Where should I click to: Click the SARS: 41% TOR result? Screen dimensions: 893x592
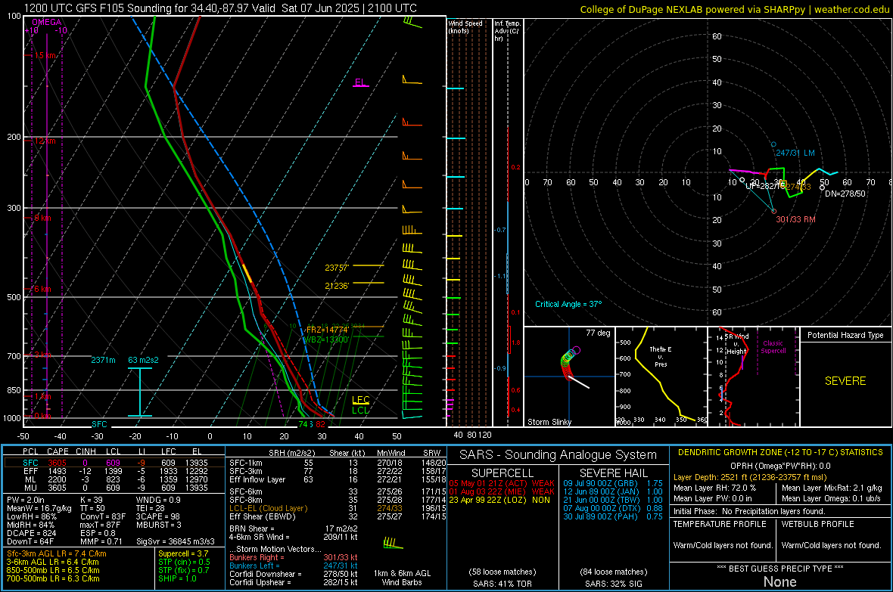(502, 584)
